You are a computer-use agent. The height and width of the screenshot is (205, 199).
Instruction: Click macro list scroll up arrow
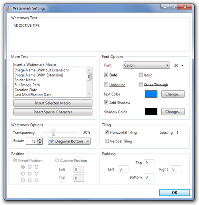click(x=89, y=70)
